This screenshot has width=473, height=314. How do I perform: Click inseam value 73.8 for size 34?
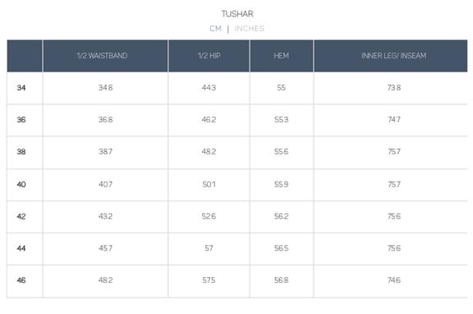pyautogui.click(x=394, y=88)
